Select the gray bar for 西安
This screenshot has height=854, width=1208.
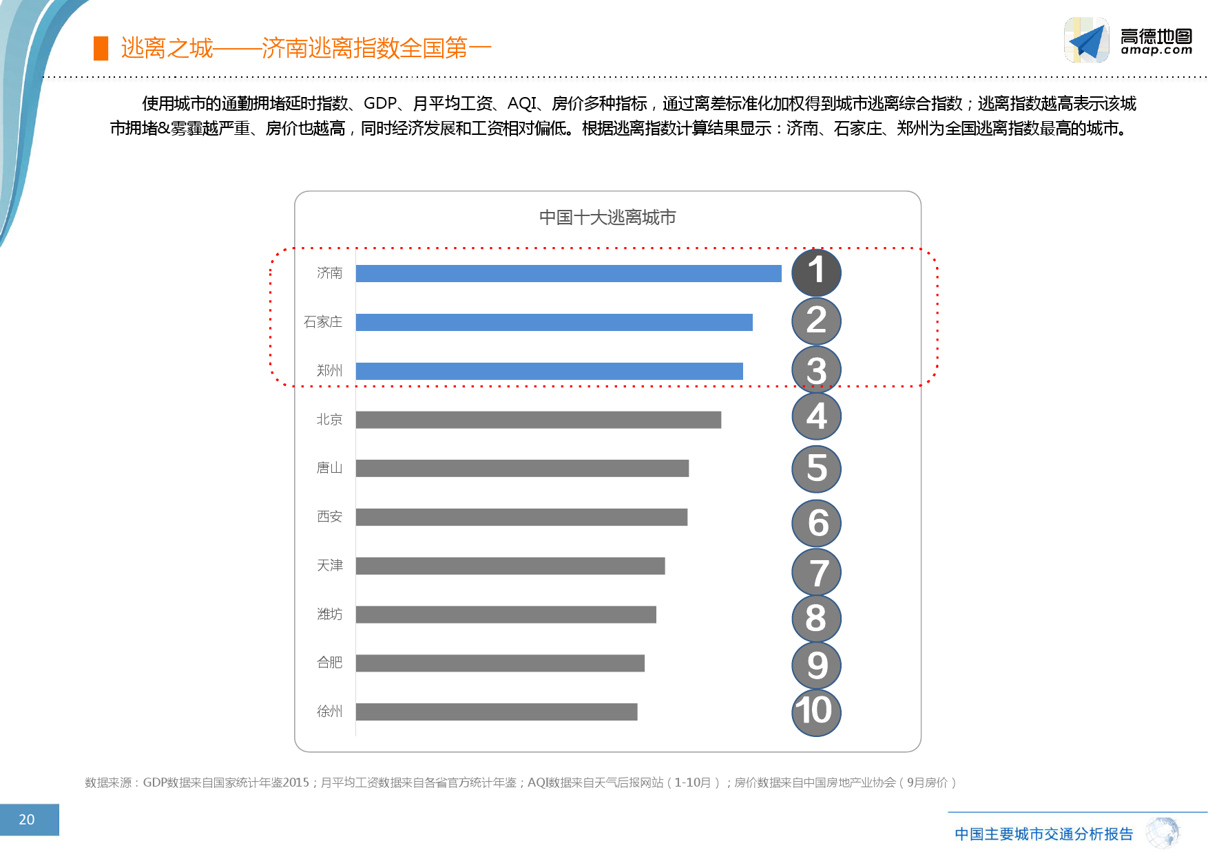pos(521,517)
